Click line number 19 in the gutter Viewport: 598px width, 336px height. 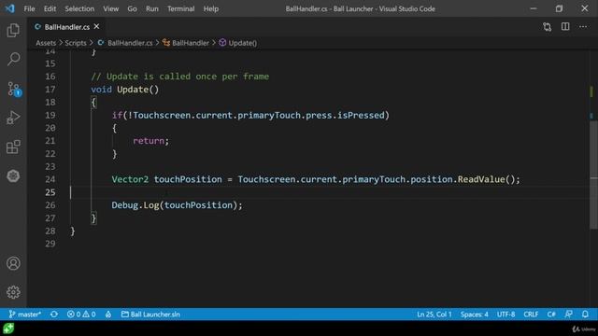point(50,115)
